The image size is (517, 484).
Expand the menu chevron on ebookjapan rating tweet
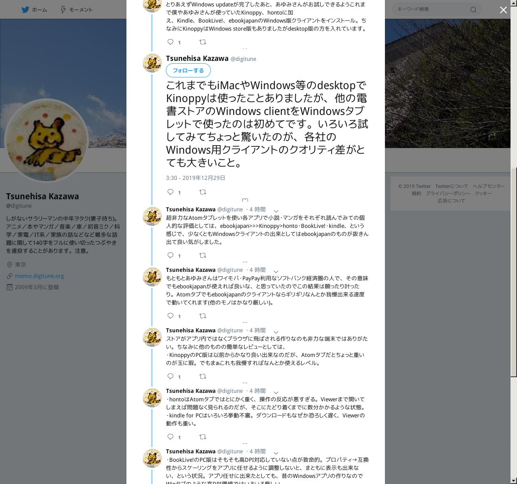pyautogui.click(x=276, y=211)
